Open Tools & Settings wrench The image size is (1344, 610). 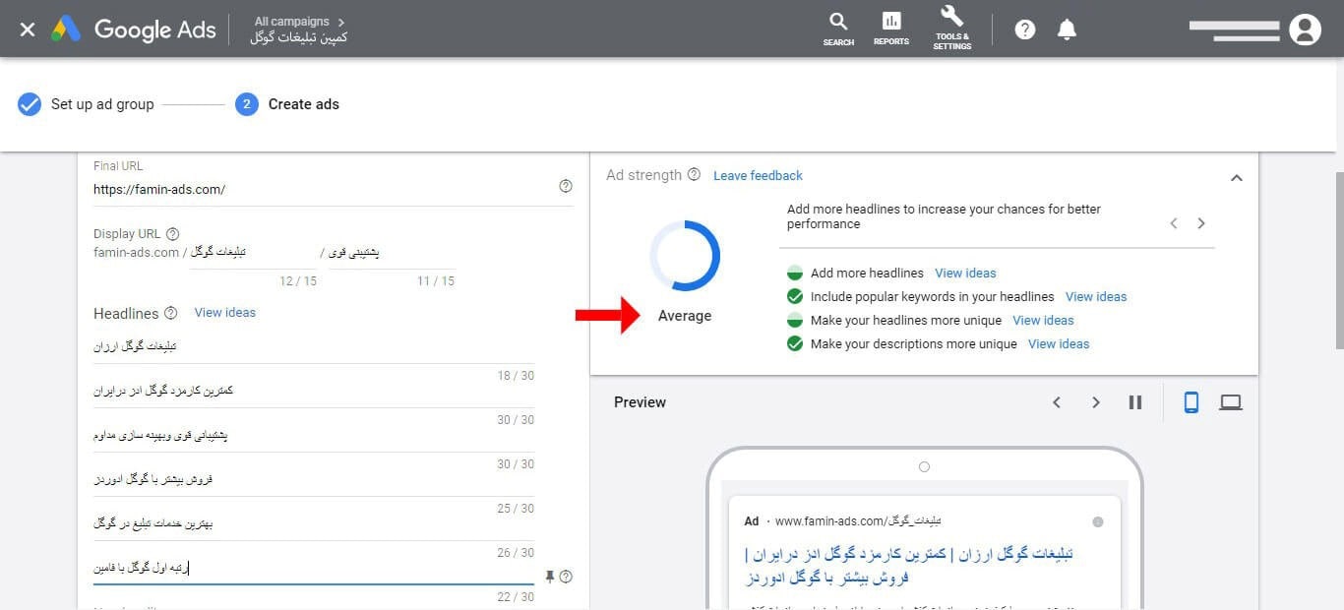coord(952,29)
